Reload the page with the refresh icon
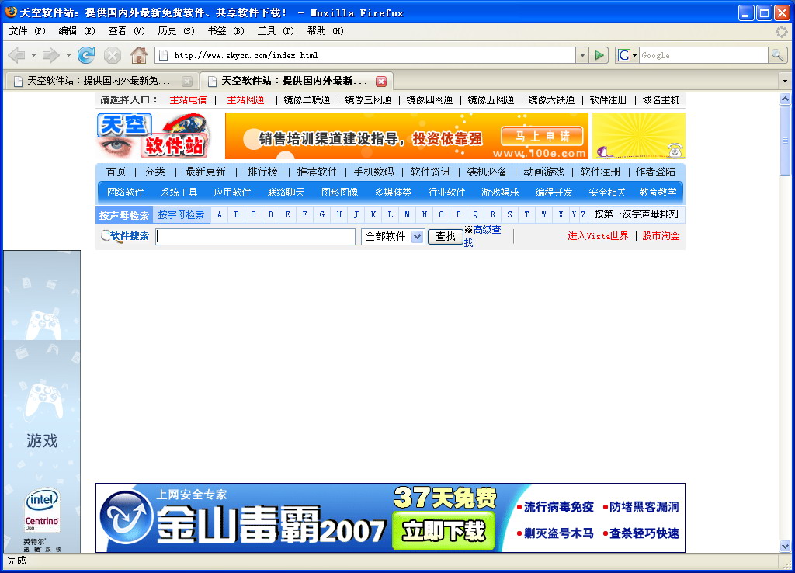 85,55
